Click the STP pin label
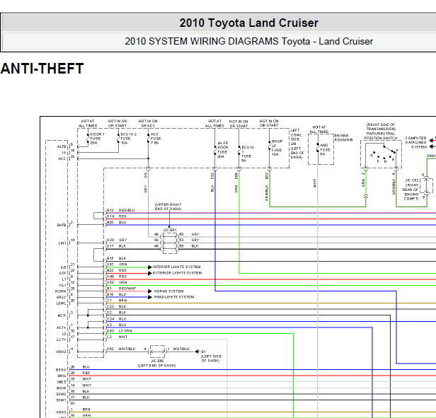436x418 pixels. click(62, 273)
